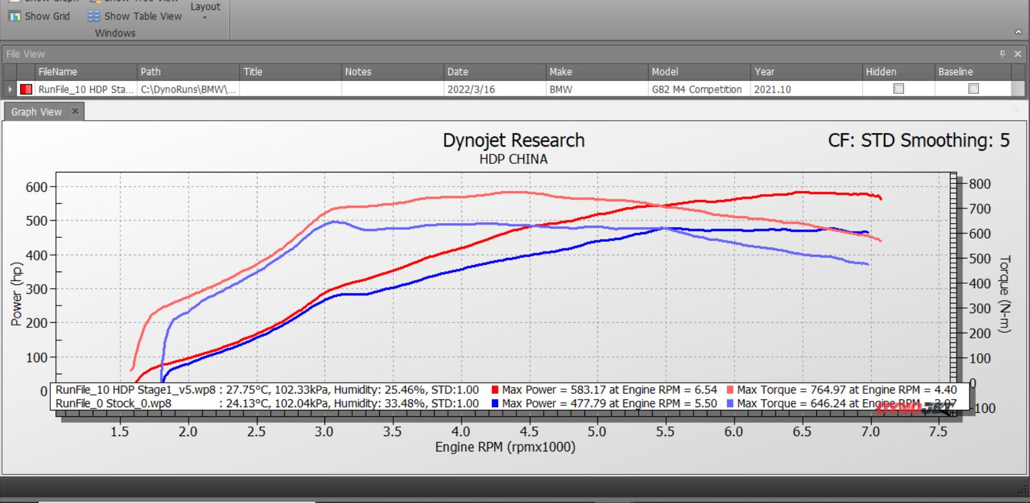Sort by the Title column header
The image size is (1030, 503).
coord(290,72)
